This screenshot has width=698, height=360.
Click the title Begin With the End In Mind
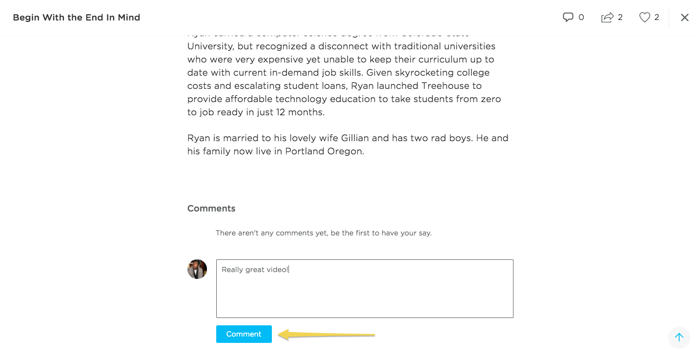77,18
